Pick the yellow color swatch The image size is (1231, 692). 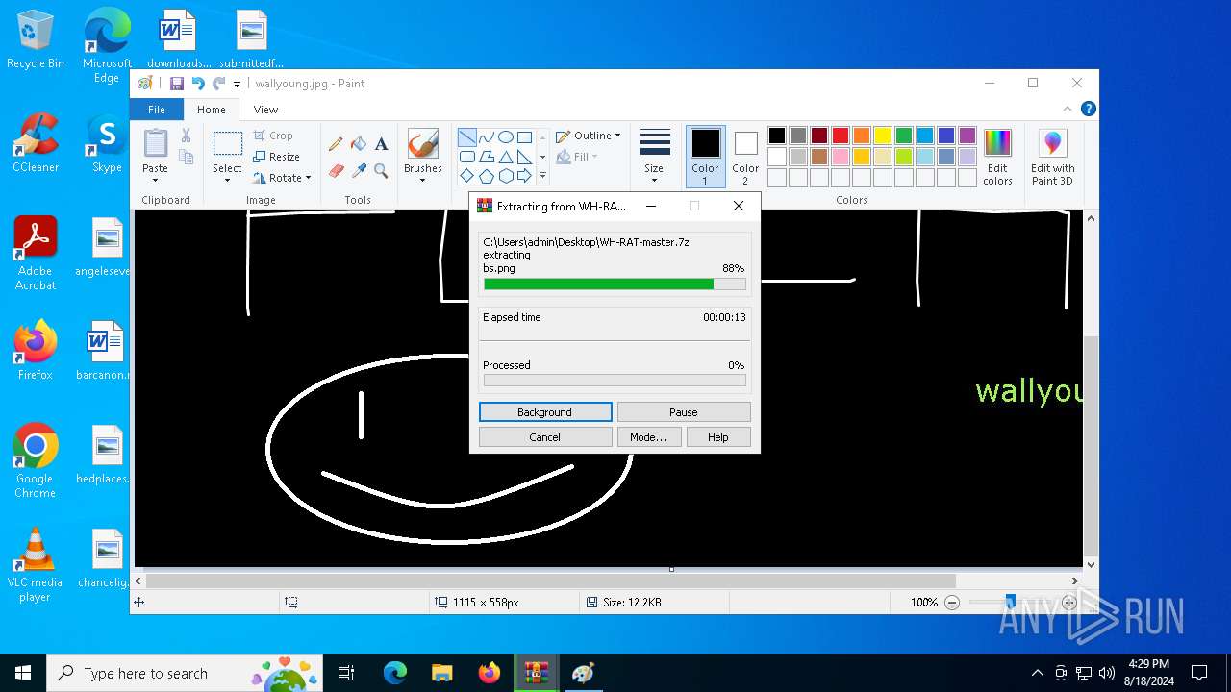pyautogui.click(x=883, y=136)
